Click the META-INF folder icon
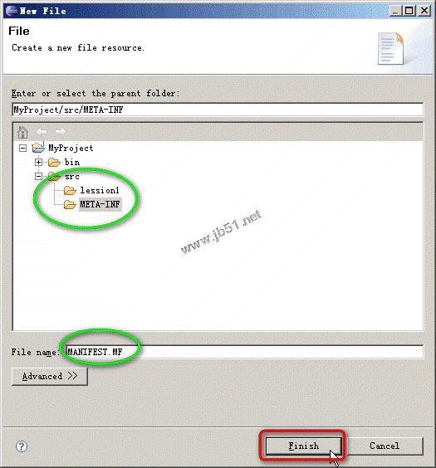436x468 pixels. click(x=70, y=204)
